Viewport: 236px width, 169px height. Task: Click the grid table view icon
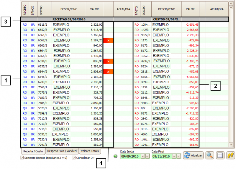pos(220,155)
